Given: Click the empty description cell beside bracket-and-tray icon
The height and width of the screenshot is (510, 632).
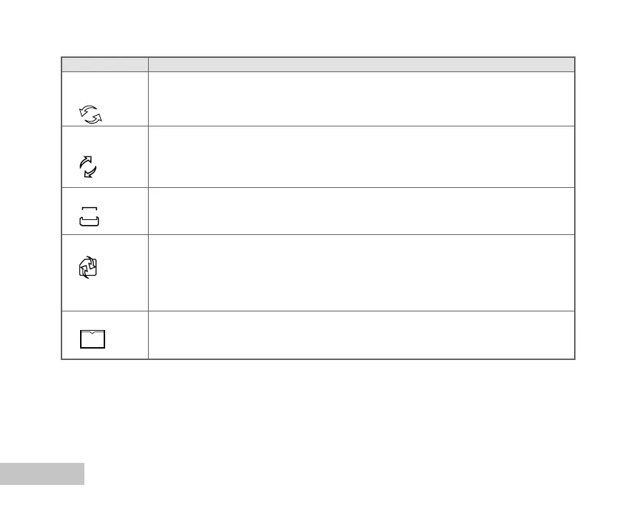Looking at the screenshot, I should (x=361, y=211).
